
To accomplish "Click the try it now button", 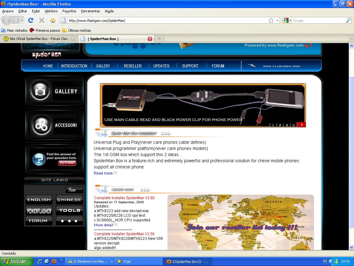I will coord(67,163).
